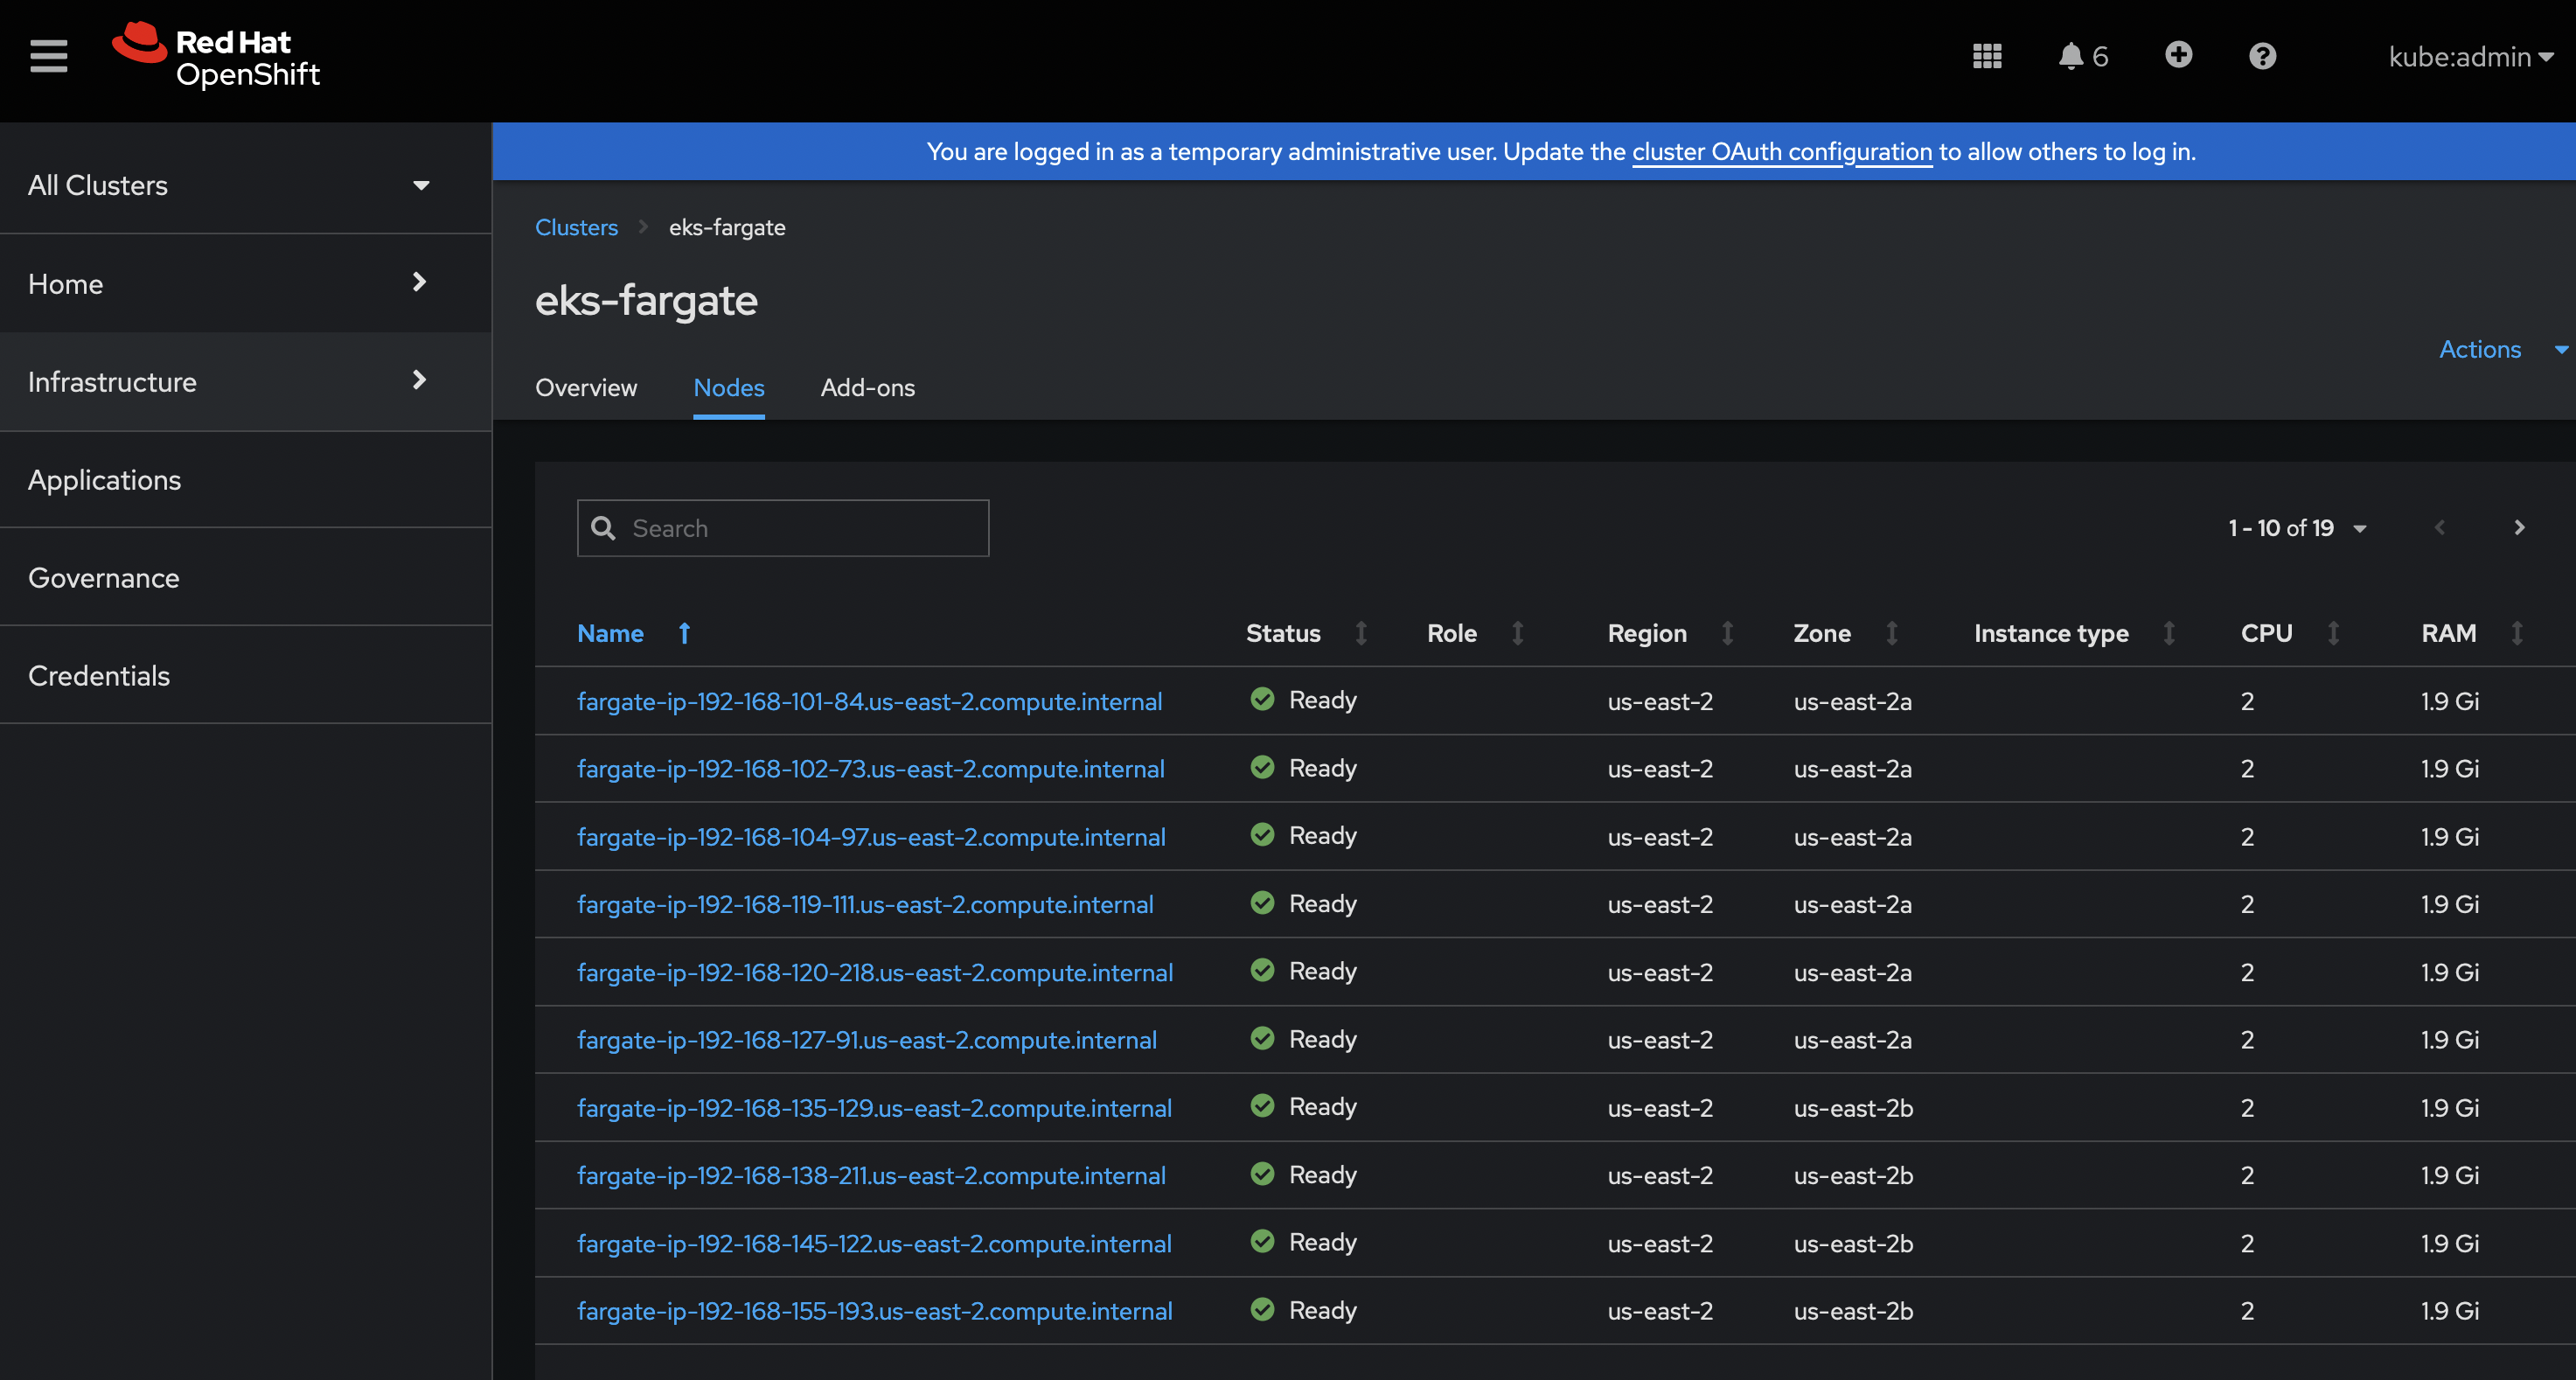Click the notifications bell icon

2070,56
